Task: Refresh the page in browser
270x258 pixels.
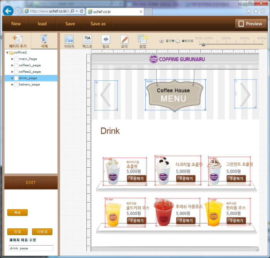Action: coord(82,11)
